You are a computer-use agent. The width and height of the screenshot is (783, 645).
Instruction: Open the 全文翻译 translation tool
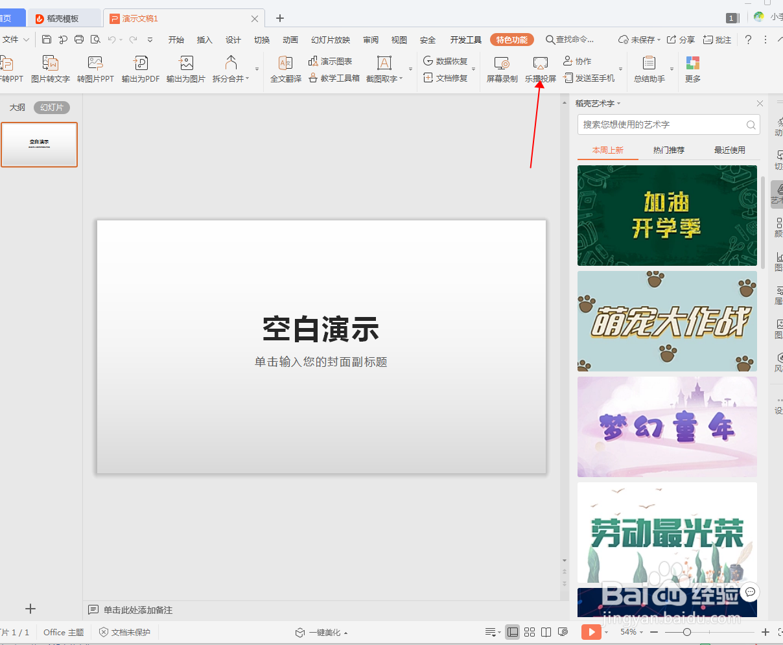[285, 68]
